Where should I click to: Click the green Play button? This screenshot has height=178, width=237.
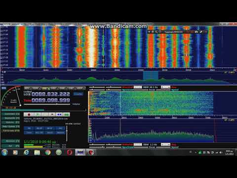pyautogui.click(x=38, y=114)
